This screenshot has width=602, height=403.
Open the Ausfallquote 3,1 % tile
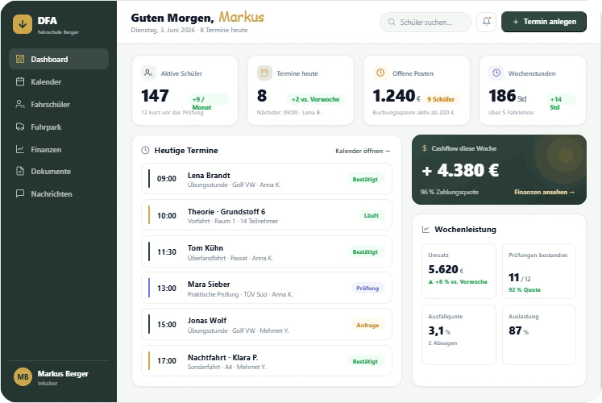(x=459, y=334)
